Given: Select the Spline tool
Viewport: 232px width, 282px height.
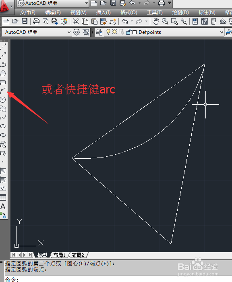Looking at the screenshot, I should click(x=3, y=118).
